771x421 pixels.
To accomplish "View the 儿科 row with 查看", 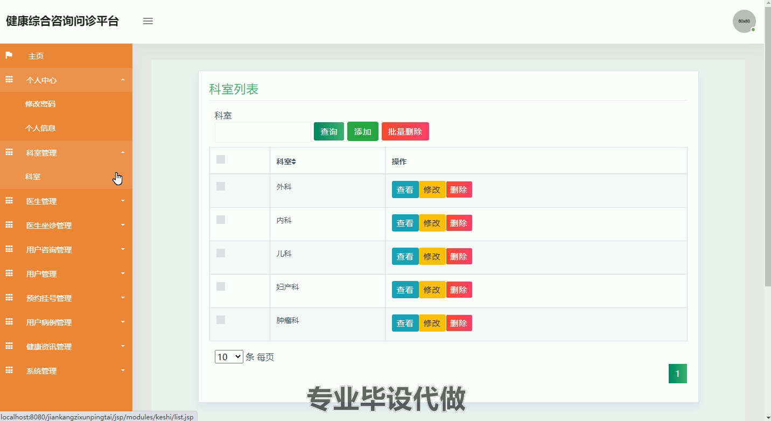I will pos(405,256).
